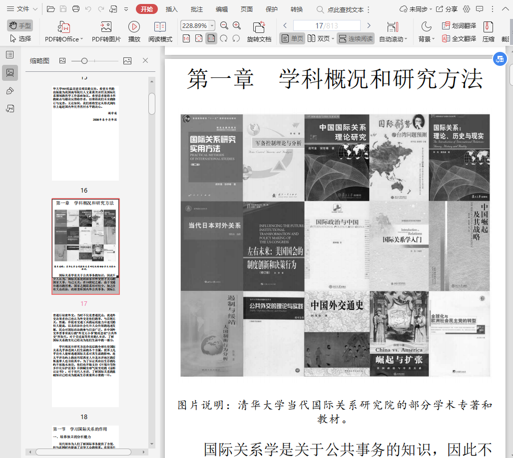
Task: Click the 旋转文档 rotate document icon
Action: tap(259, 28)
